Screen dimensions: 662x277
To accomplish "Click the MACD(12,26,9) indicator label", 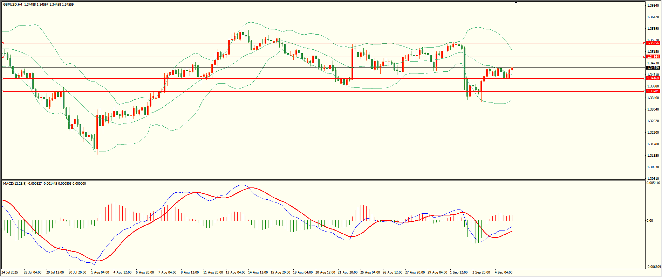I will tap(14, 184).
